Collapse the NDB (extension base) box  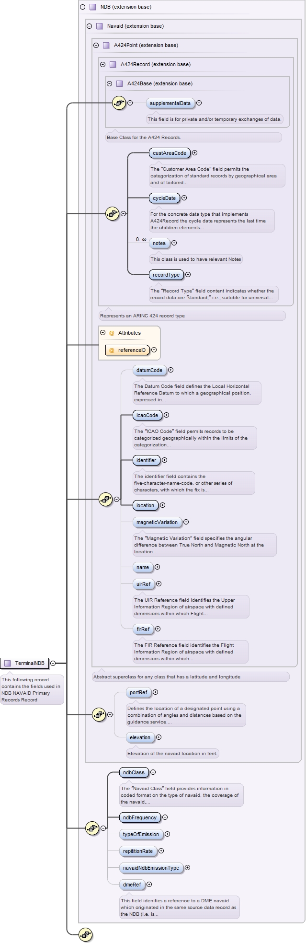(82, 7)
